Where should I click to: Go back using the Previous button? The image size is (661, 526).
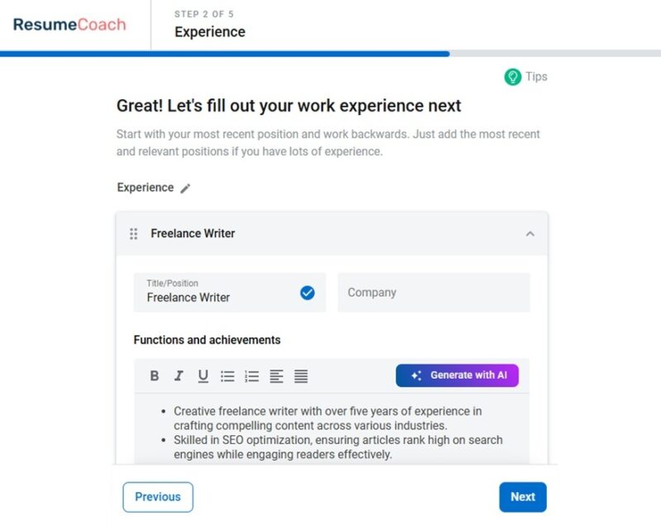click(x=158, y=497)
